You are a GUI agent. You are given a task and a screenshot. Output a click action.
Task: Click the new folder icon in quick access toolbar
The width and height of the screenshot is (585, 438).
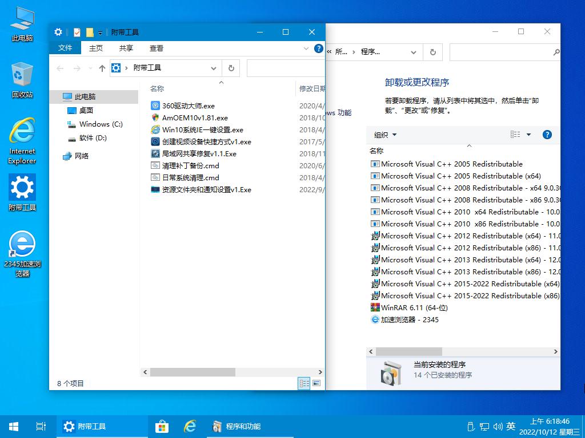click(x=90, y=33)
